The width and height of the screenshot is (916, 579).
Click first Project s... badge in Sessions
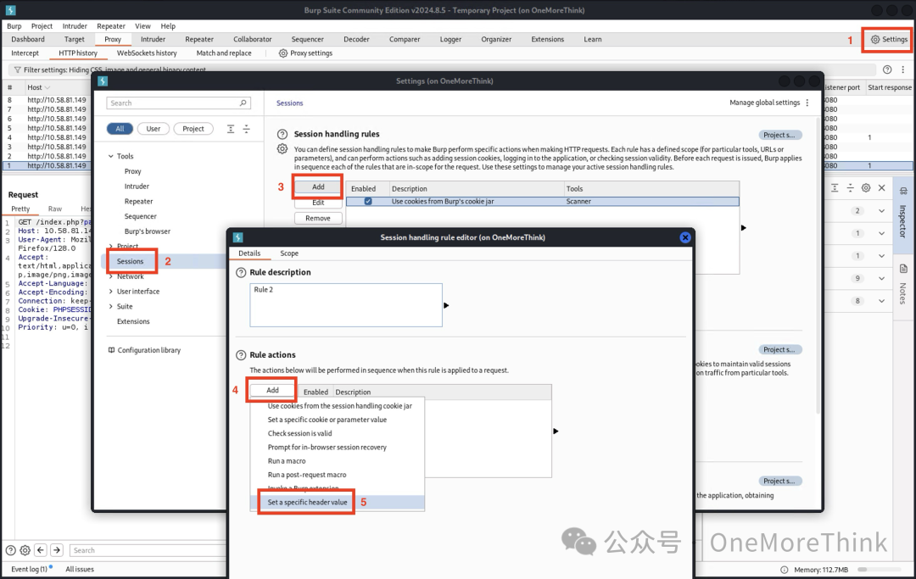pos(780,135)
